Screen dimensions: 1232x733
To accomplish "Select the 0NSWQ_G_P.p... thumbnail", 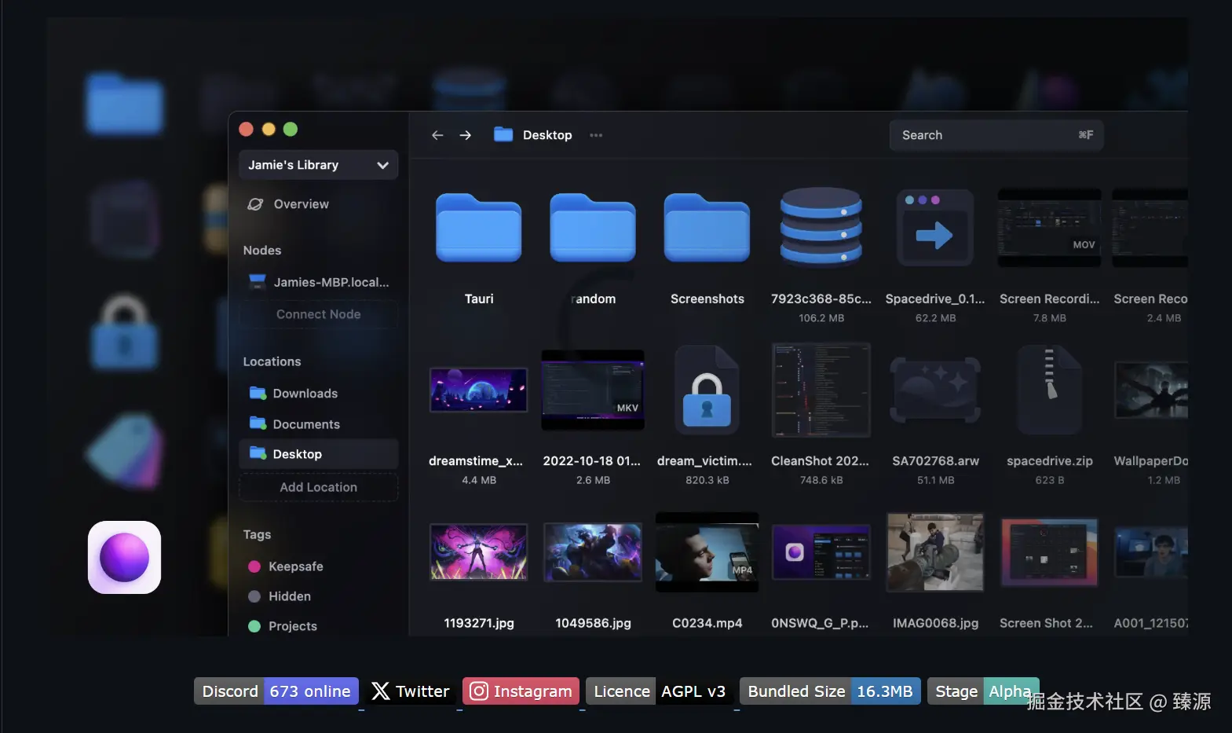I will pos(821,552).
